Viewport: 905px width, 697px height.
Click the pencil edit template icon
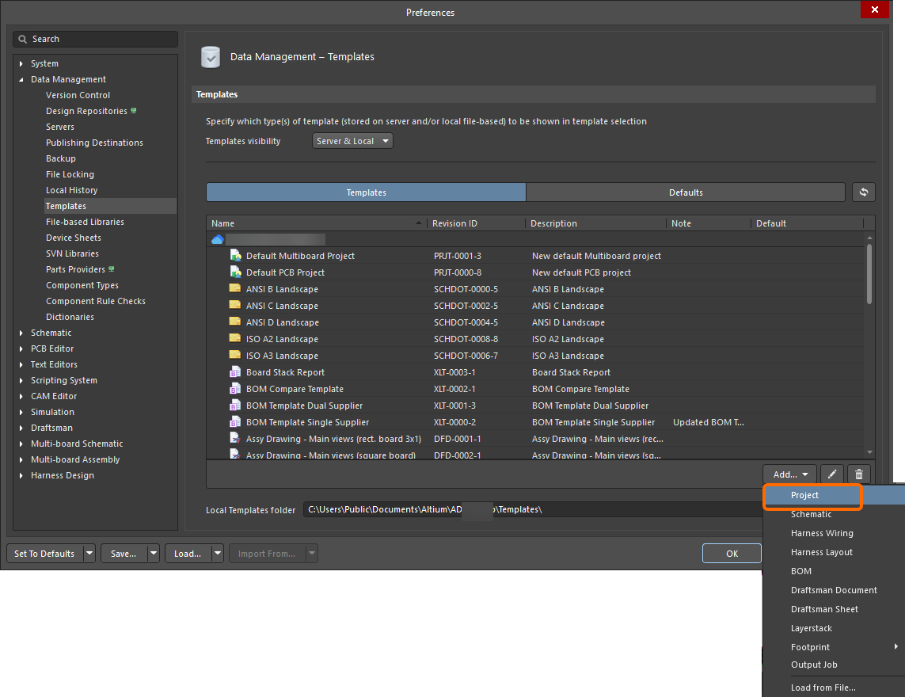831,474
